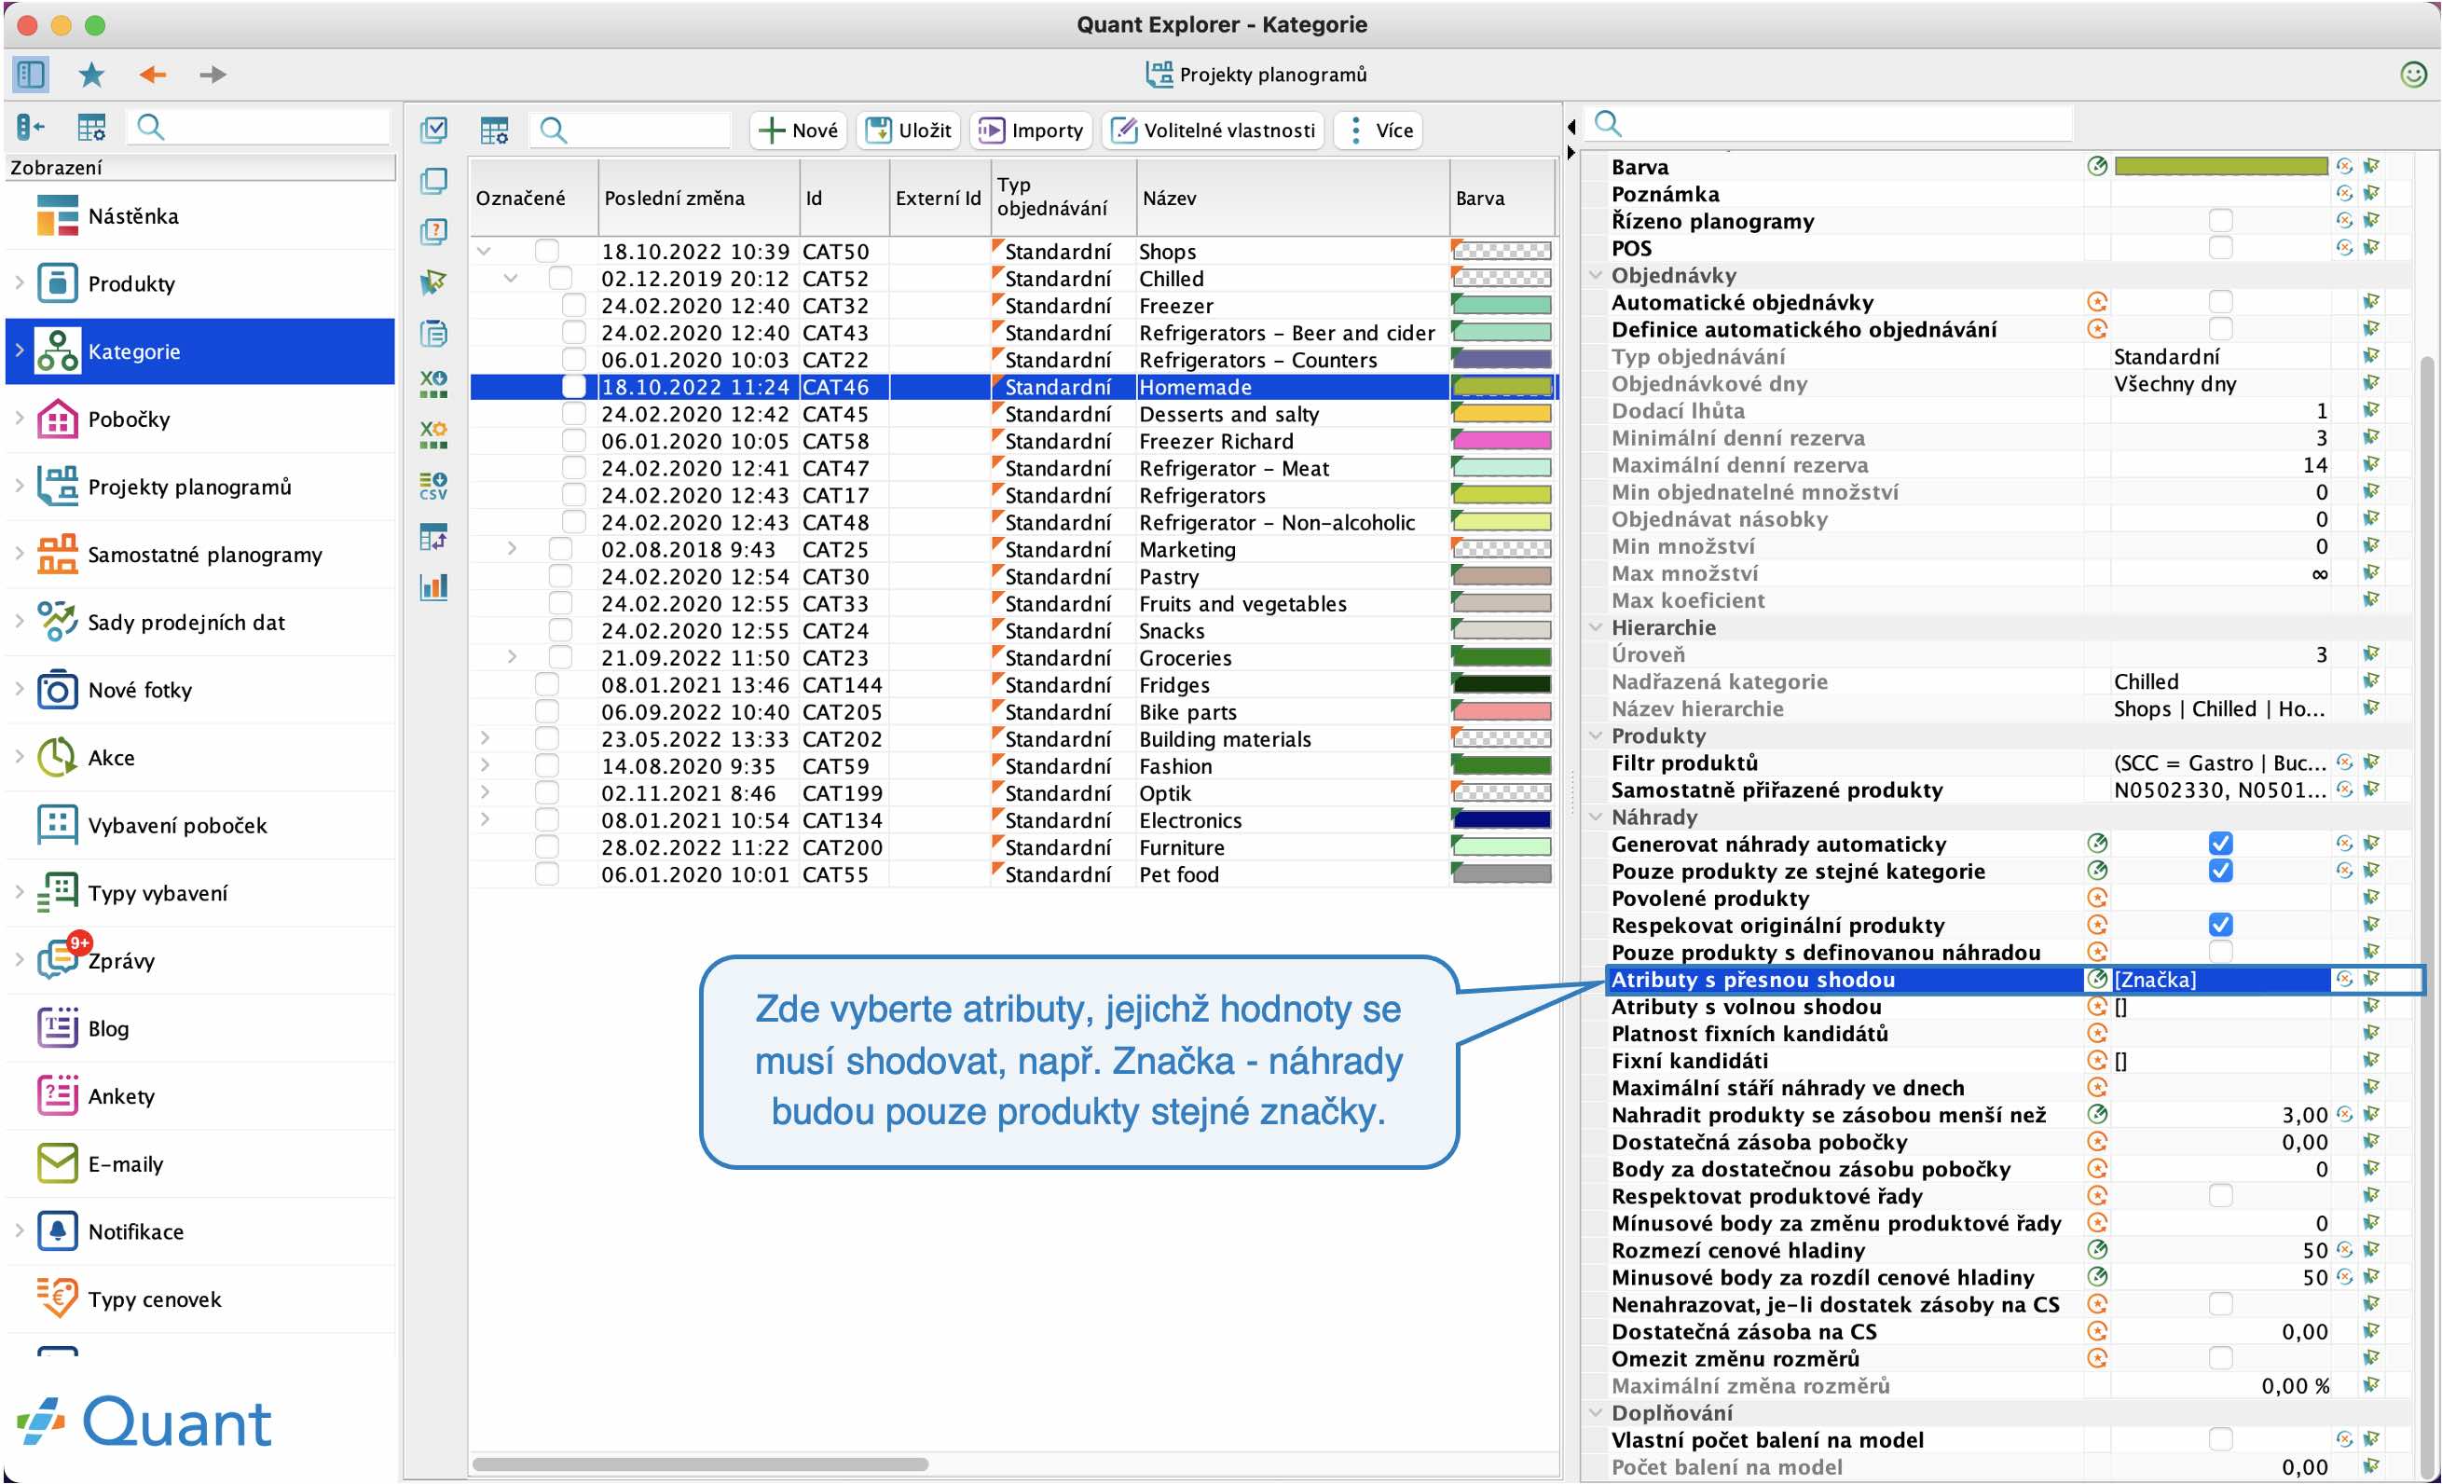Viewport: 2442px width, 1484px height.
Task: Collapse the Náhrady property group
Action: coord(1596,817)
